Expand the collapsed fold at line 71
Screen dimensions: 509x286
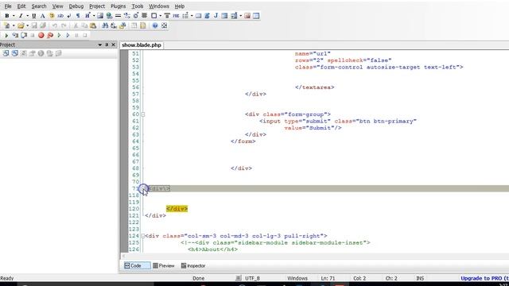pos(143,188)
